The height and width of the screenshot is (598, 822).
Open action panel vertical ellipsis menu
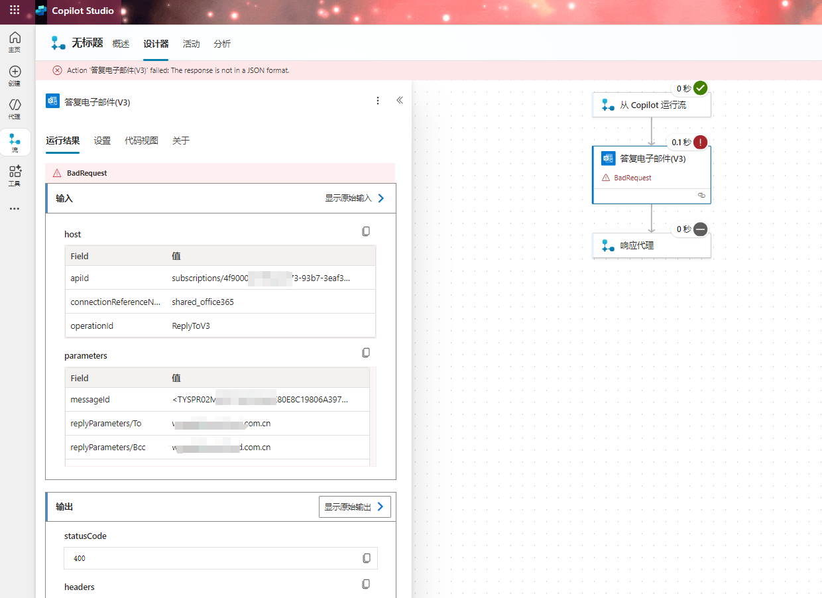pyautogui.click(x=378, y=101)
